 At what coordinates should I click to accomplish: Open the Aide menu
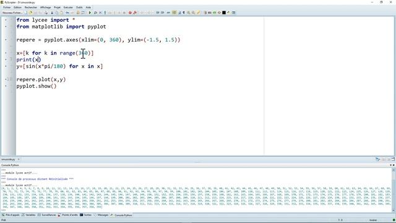(x=88, y=7)
